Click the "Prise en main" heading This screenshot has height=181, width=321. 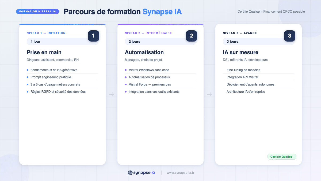[x=44, y=52]
